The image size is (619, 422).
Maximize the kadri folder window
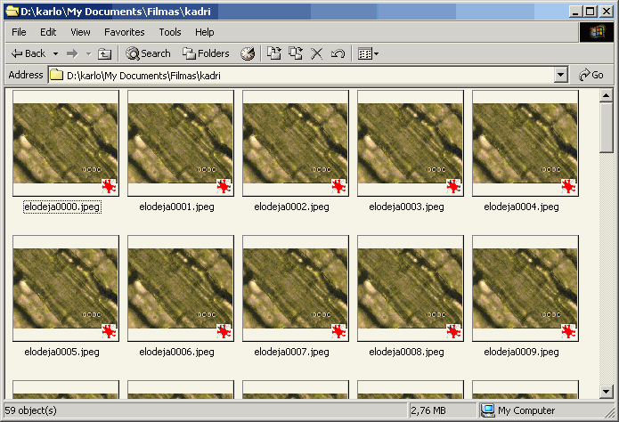coord(590,12)
